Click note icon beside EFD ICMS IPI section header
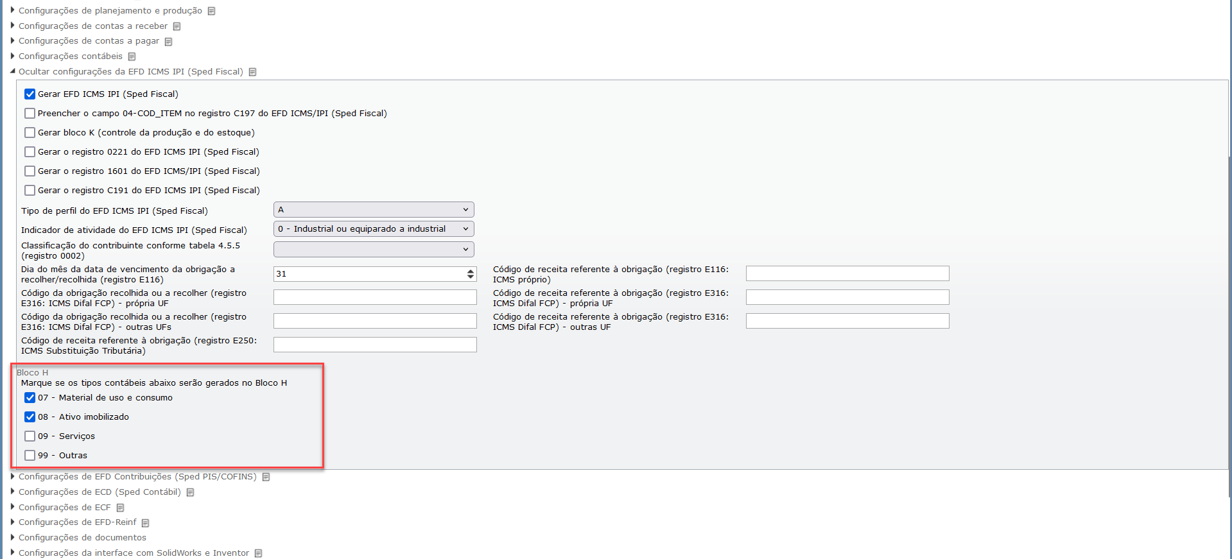This screenshot has width=1232, height=559. (252, 72)
